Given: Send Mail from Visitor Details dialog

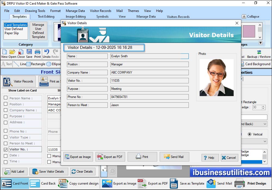Looking at the screenshot, I should pyautogui.click(x=174, y=157).
